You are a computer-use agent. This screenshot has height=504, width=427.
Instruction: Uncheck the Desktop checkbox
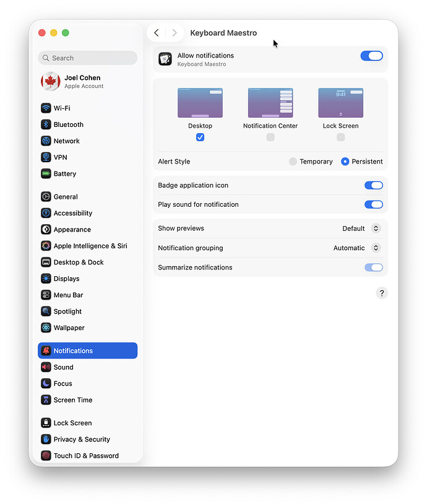[x=200, y=137]
